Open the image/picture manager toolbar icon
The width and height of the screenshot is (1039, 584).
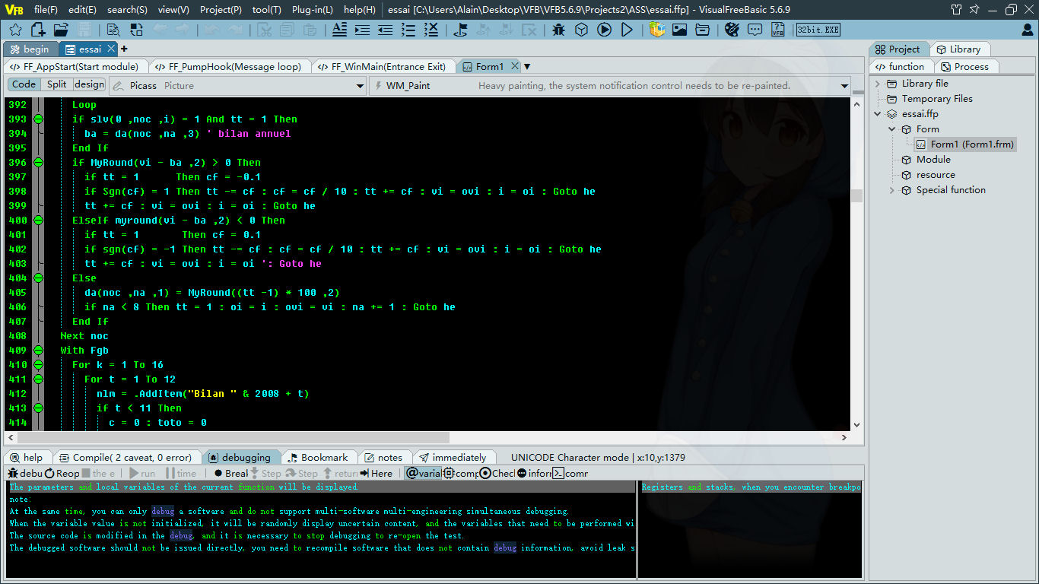point(679,30)
